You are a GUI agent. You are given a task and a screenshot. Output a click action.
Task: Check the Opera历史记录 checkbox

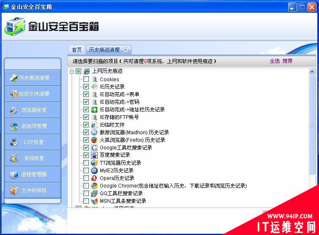[86, 178]
